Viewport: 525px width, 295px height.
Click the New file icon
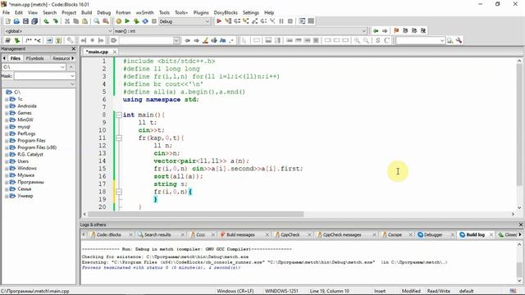pos(7,21)
